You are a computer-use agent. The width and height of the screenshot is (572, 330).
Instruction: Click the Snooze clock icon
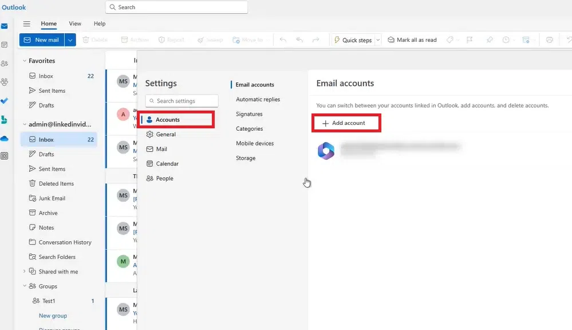point(506,40)
